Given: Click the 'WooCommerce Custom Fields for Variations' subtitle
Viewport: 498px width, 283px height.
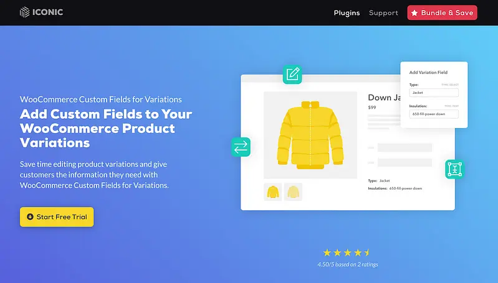Looking at the screenshot, I should pos(101,99).
